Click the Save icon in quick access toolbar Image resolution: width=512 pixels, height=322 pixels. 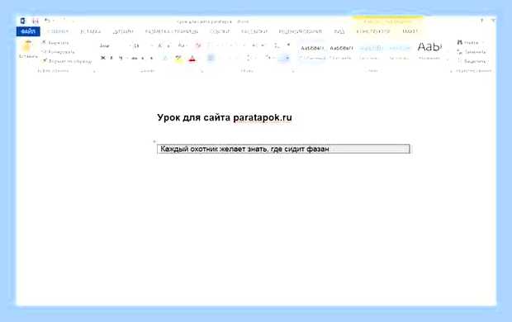[x=35, y=21]
